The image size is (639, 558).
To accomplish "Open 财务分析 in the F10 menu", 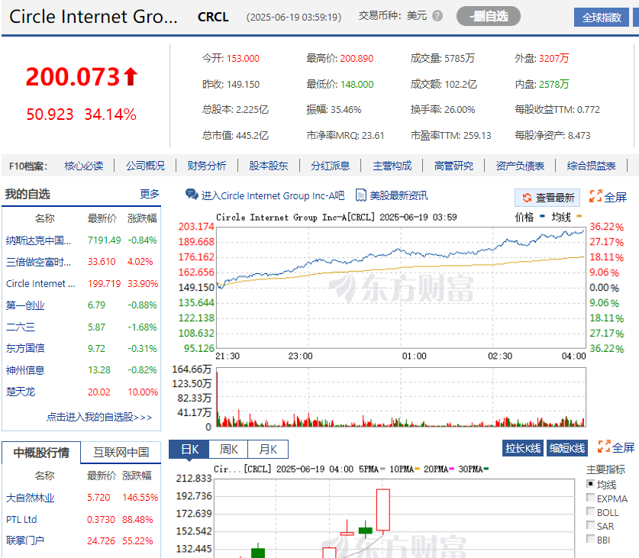I will click(207, 166).
